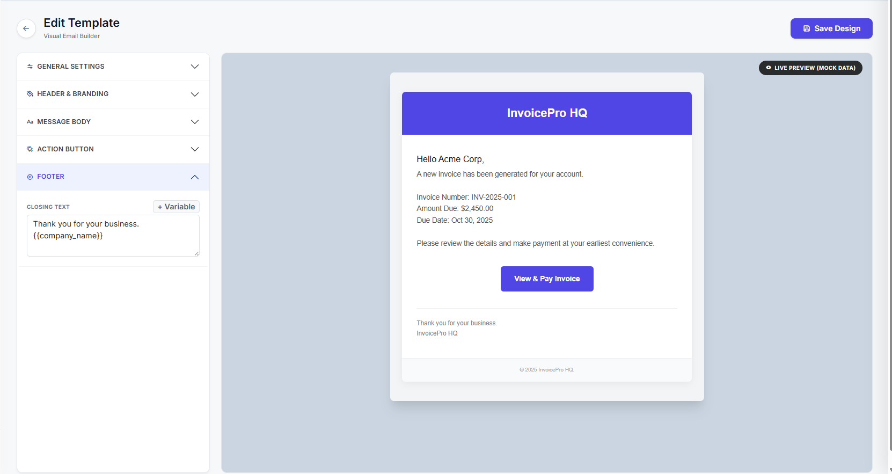Select the Footer panel in the sidebar
Image resolution: width=892 pixels, height=474 pixels.
113,176
